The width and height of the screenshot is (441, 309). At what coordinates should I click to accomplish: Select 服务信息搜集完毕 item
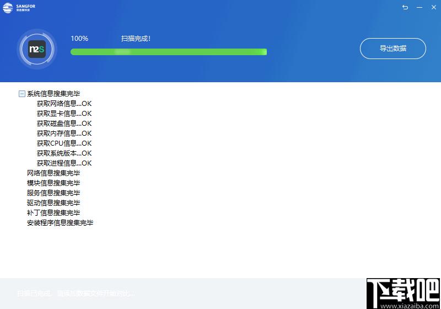point(53,193)
